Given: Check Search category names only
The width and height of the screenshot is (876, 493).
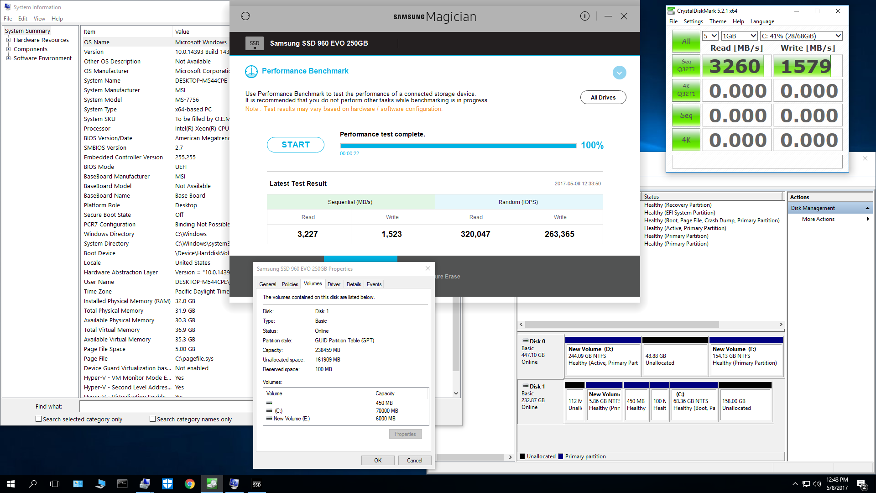Looking at the screenshot, I should [153, 419].
